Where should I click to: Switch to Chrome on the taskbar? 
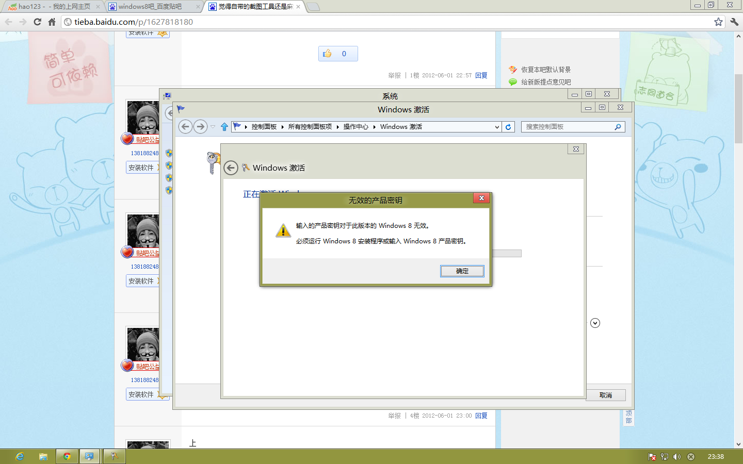(67, 456)
